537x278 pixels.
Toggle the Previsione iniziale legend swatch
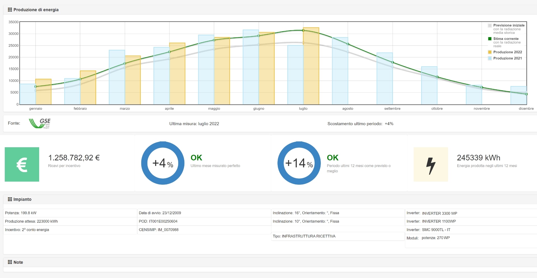coord(490,25)
